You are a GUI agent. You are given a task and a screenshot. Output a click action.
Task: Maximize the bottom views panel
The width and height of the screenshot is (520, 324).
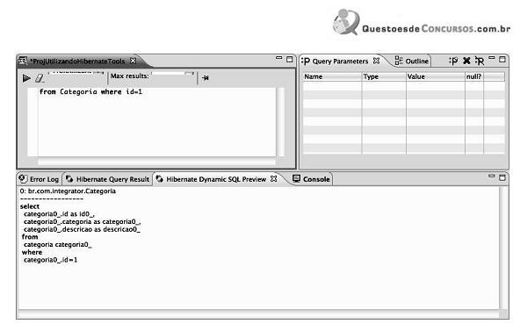tap(502, 177)
